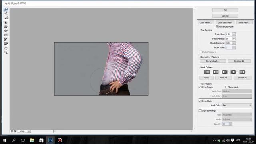Show hidden system tray icons chevron
Image resolution: width=256 pixels, height=144 pixels.
[x=214, y=140]
